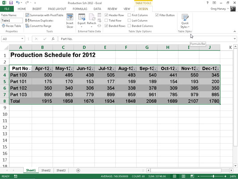
Task: Click the Refresh external data icon
Action: pos(92,17)
